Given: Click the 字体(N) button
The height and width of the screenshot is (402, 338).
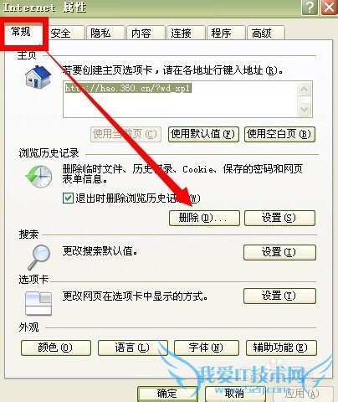Looking at the screenshot, I should pos(207,348).
